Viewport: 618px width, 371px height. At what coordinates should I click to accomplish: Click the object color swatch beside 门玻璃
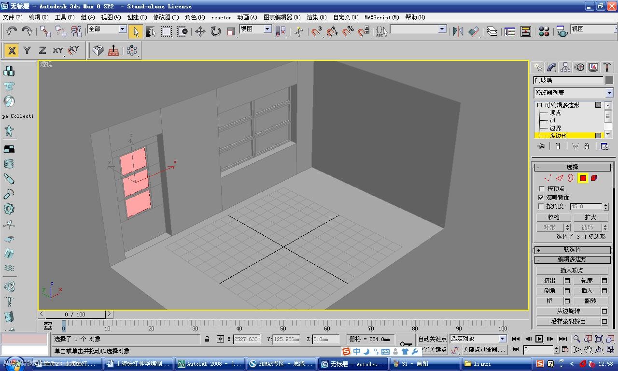pos(609,80)
